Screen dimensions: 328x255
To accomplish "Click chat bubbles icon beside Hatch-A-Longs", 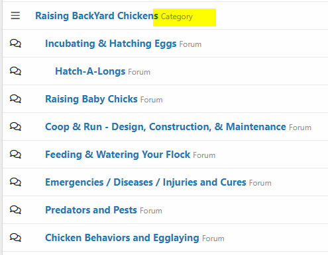I will pos(15,71).
